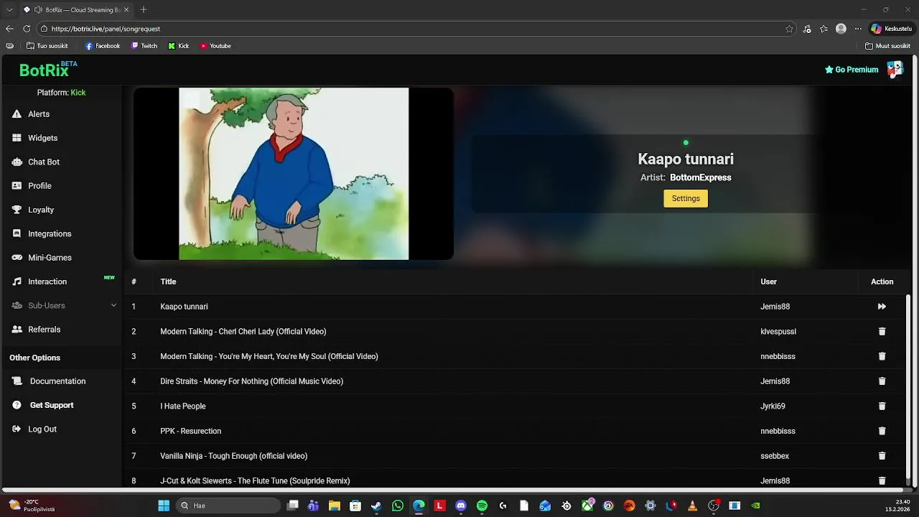Open the user avatar menu

(895, 70)
